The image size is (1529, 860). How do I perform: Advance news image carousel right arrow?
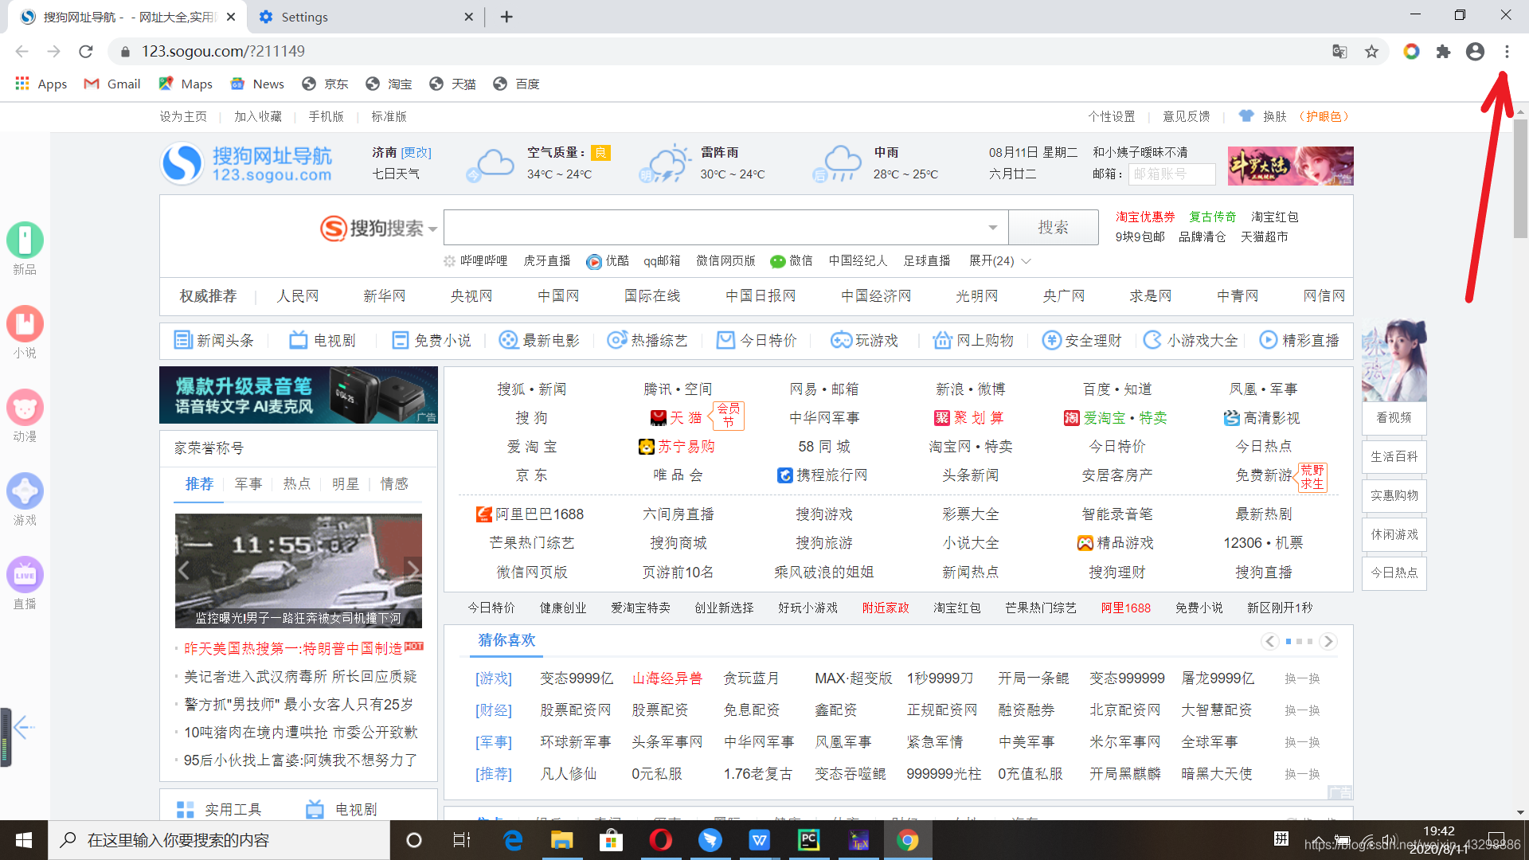point(413,569)
